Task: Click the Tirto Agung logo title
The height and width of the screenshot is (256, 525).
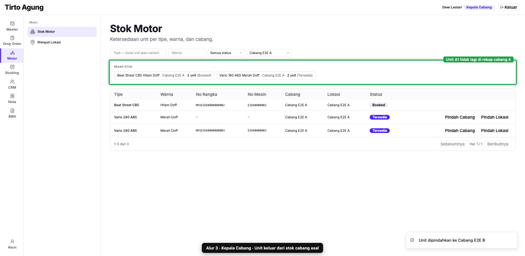Action: (24, 7)
